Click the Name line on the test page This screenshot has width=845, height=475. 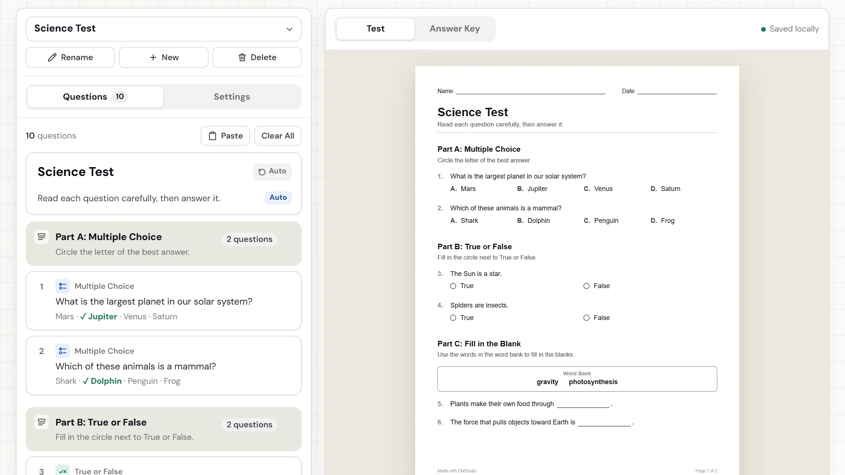point(530,91)
